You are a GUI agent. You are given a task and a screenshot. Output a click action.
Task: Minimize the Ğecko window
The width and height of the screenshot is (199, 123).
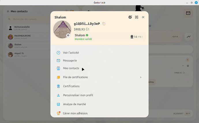coord(187,3)
